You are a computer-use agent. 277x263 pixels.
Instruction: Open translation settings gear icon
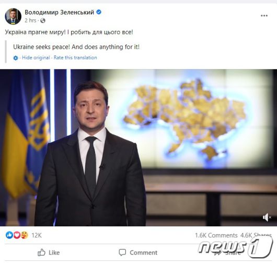(16, 58)
